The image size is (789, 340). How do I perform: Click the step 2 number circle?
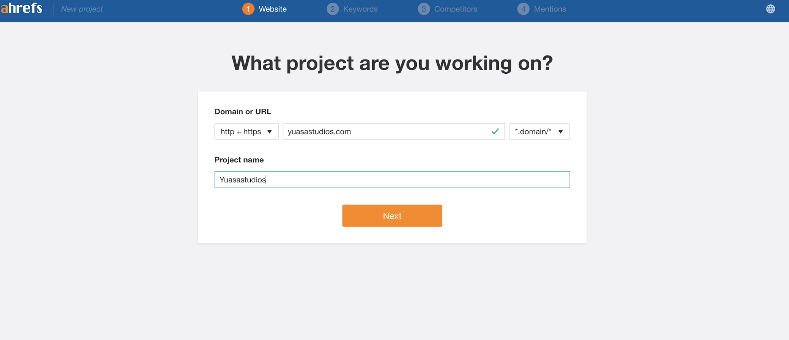coord(333,9)
